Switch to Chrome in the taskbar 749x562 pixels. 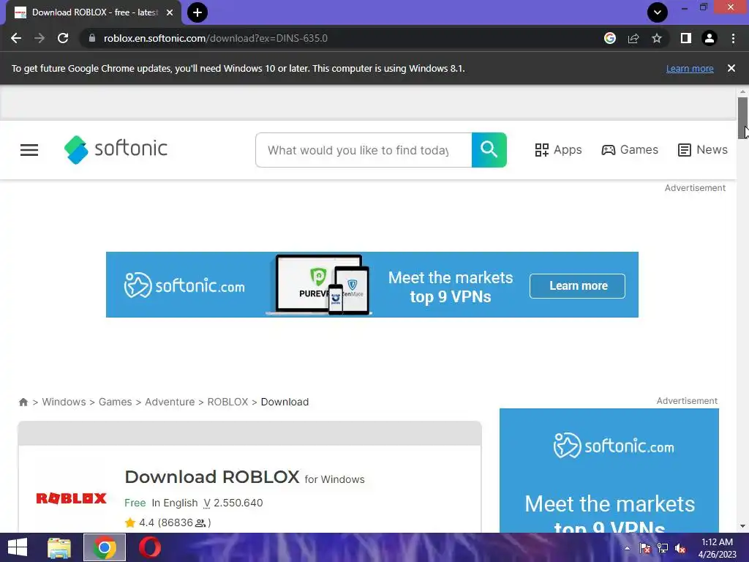105,547
